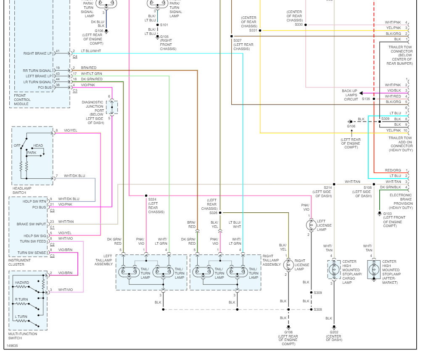Select the S101 splice dot
Image resolution: width=423 pixels, height=354 pixels.
click(x=158, y=25)
